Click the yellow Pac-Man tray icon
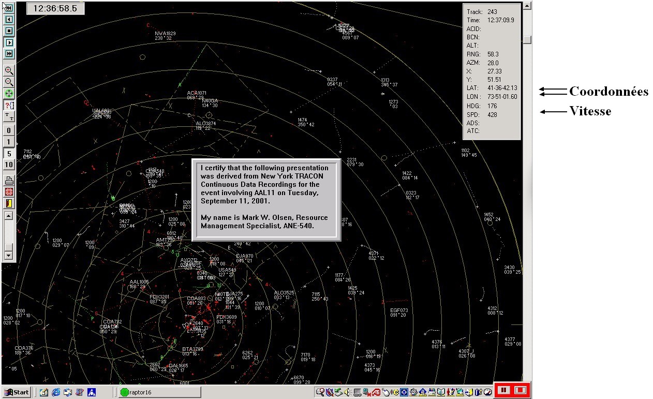The height and width of the screenshot is (399, 653). pos(395,392)
